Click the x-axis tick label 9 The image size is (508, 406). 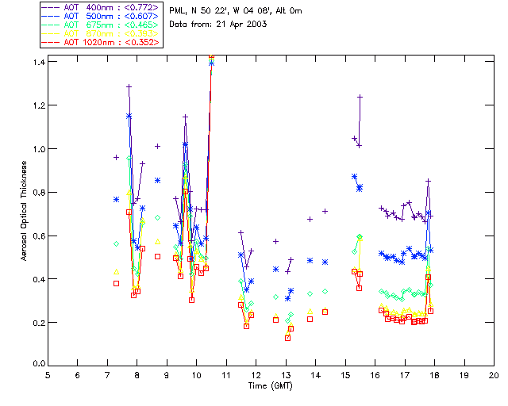point(167,375)
